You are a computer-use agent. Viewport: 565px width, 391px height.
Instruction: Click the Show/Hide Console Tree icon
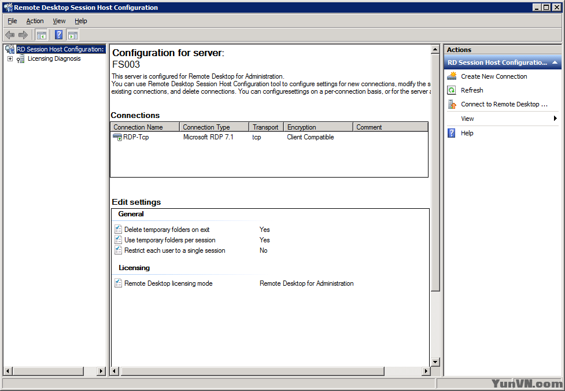tap(42, 35)
